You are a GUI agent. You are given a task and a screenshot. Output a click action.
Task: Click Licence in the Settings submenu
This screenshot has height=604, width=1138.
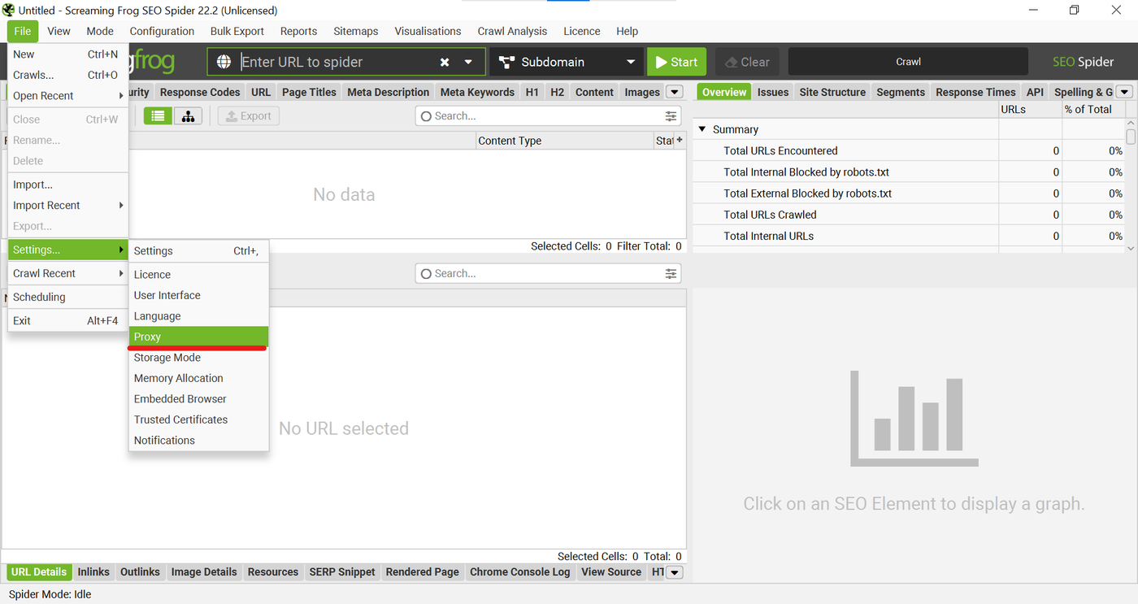[198, 275]
